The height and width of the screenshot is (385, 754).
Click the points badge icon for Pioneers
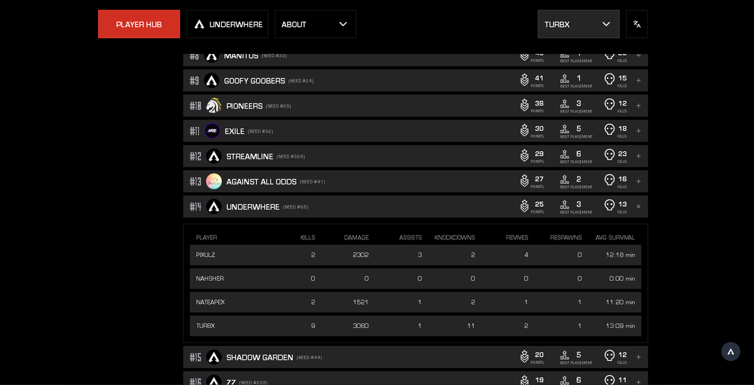tap(524, 105)
